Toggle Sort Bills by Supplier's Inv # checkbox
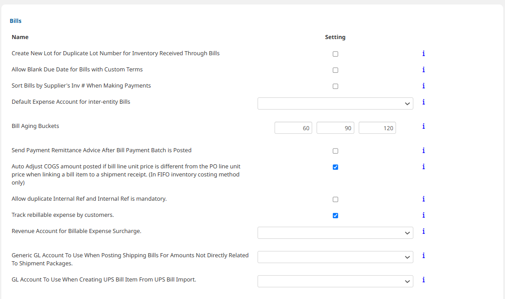The width and height of the screenshot is (505, 299). click(x=335, y=86)
